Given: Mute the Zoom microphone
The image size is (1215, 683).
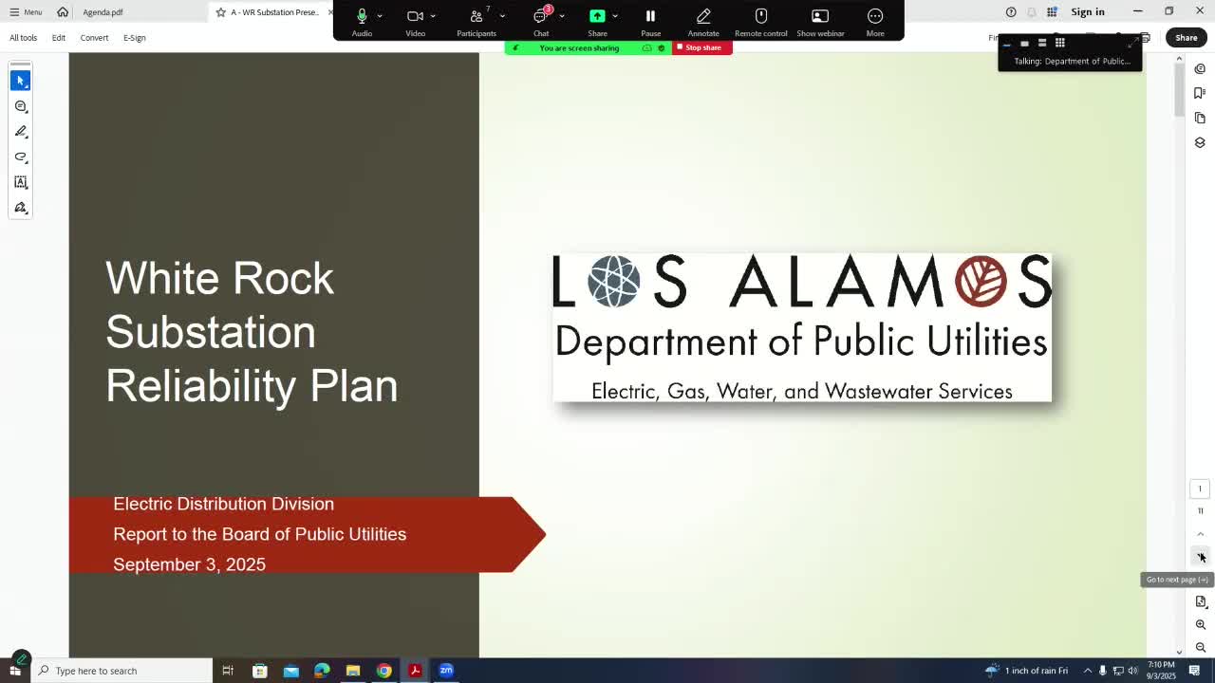Looking at the screenshot, I should coord(362,21).
